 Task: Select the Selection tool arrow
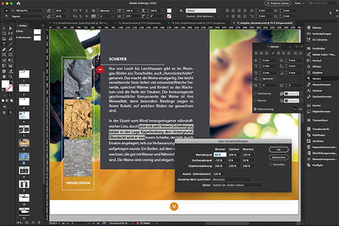(x=4, y=28)
